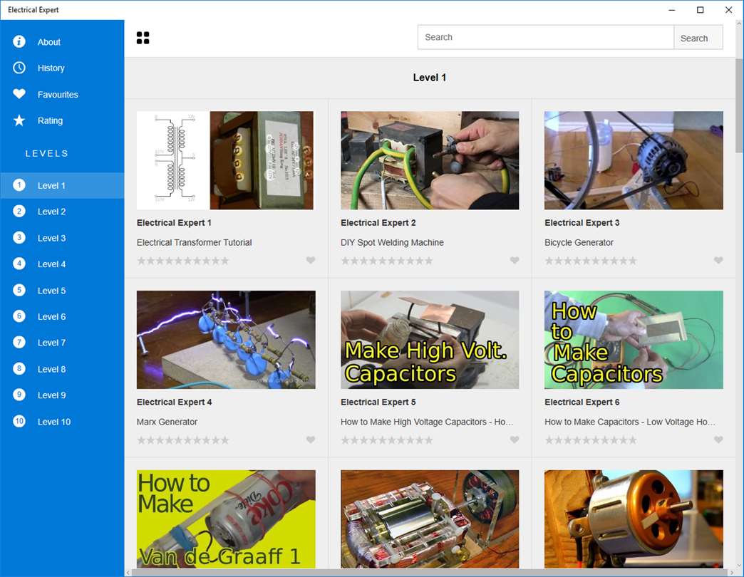
Task: Favourite Marx Generator with heart
Action: point(310,440)
